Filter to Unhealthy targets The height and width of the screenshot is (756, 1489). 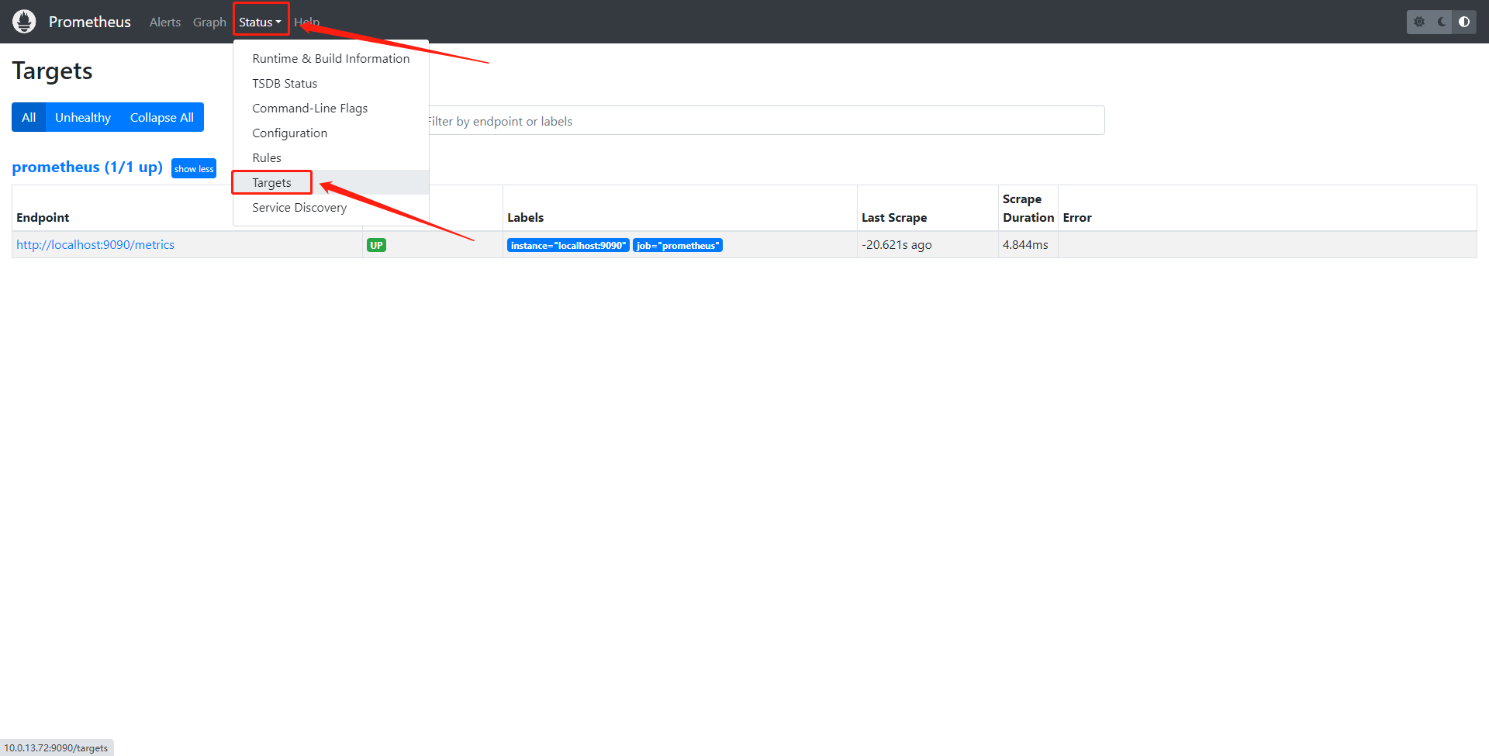[x=83, y=117]
